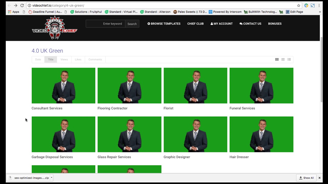The image size is (328, 184).
Task: Click the address bar URL
Action: [58, 5]
